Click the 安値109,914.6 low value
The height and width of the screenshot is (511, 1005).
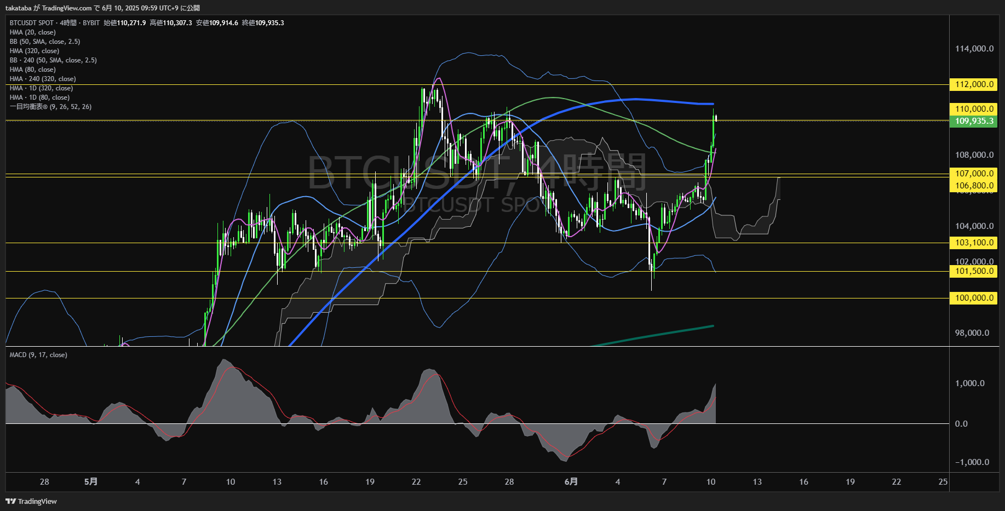pyautogui.click(x=217, y=23)
